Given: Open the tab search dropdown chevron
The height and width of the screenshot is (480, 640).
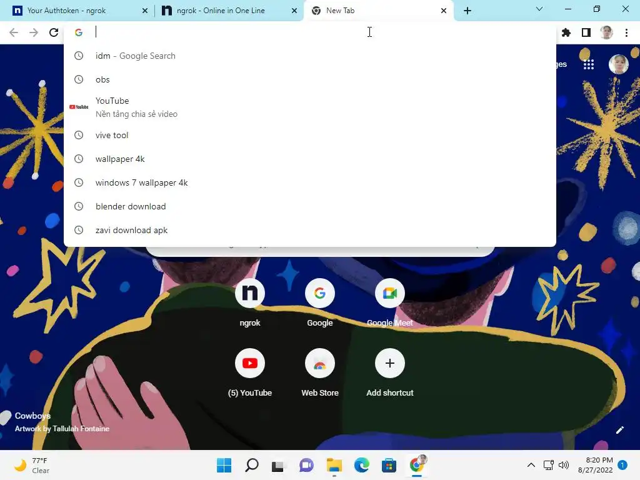Looking at the screenshot, I should [539, 9].
